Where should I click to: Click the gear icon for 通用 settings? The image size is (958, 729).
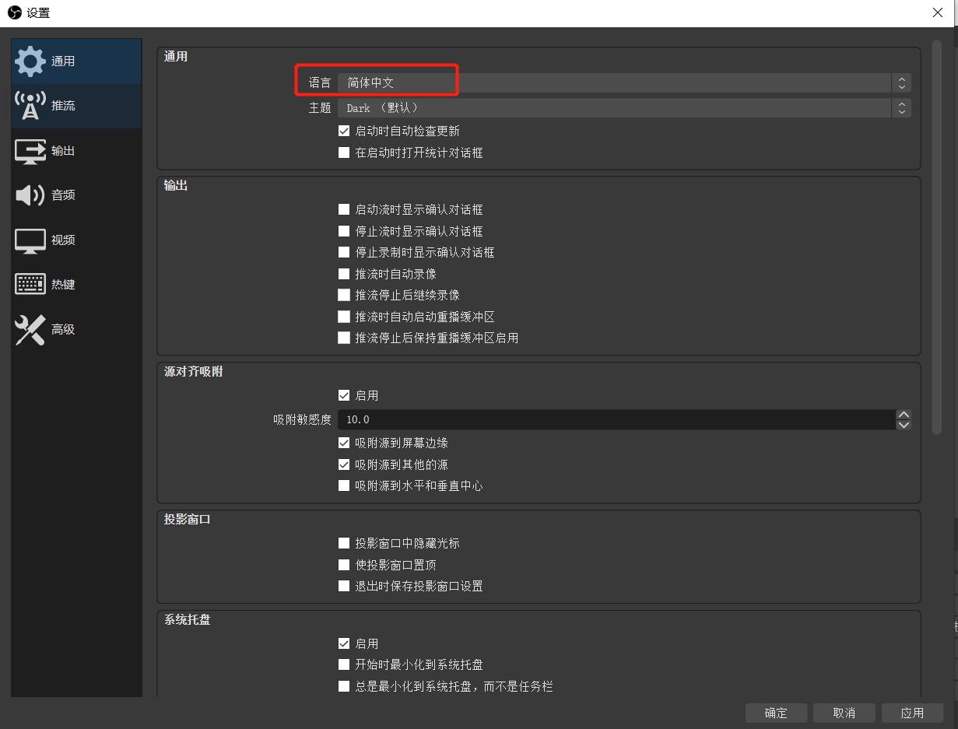pyautogui.click(x=30, y=61)
